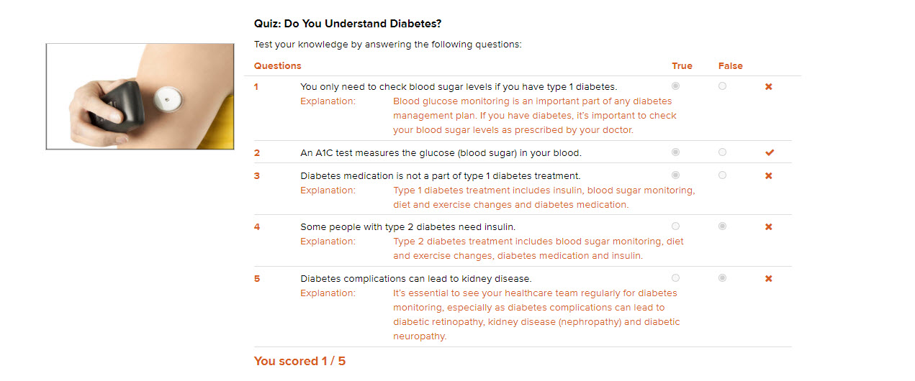Click the correct checkmark icon for question 2
The image size is (915, 381).
pos(769,152)
